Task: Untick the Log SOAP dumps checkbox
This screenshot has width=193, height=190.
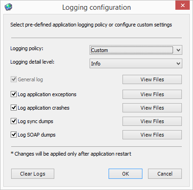Action: [x=13, y=135]
